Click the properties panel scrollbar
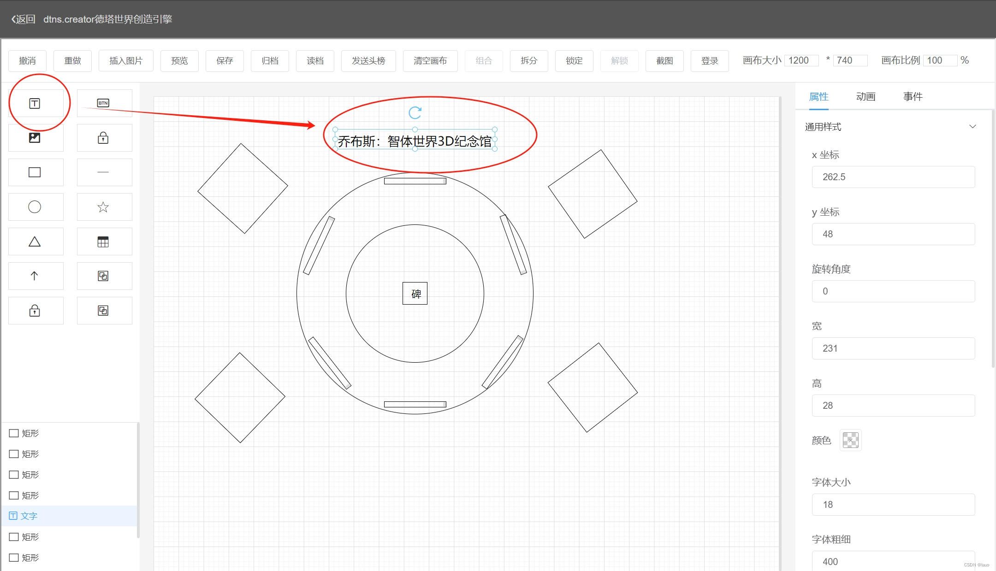Screen dimensions: 996x571 (x=994, y=239)
